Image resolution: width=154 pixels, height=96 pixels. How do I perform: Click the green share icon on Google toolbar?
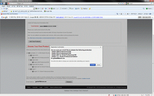click(52, 9)
